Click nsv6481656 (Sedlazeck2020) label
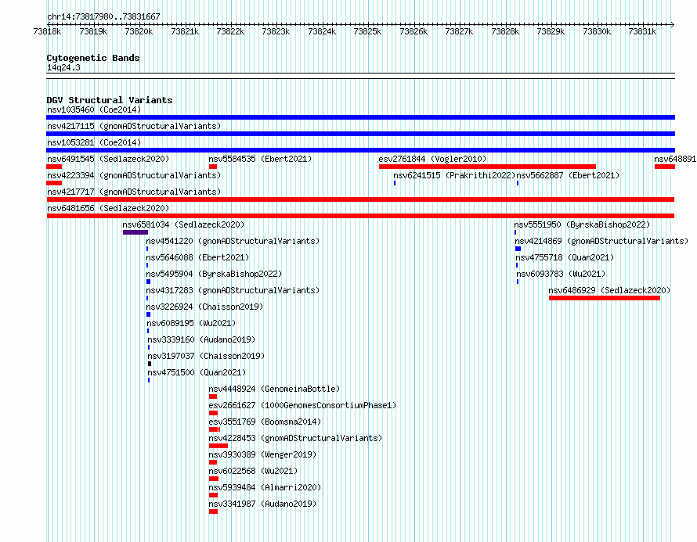Viewport: 697px width, 542px height. coord(108,208)
